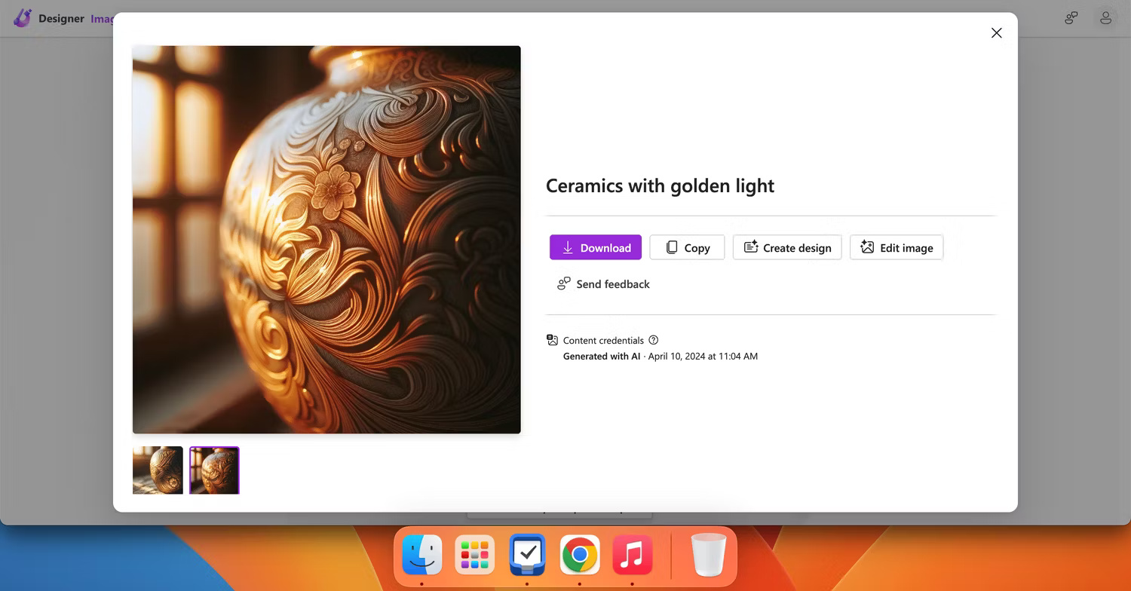This screenshot has width=1131, height=591.
Task: Click the Designer label in the top bar
Action: point(61,18)
